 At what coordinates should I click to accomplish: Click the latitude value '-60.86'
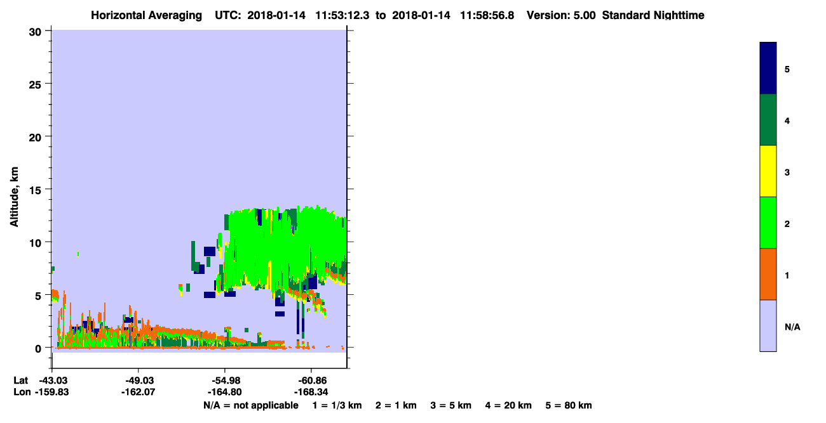coord(311,381)
